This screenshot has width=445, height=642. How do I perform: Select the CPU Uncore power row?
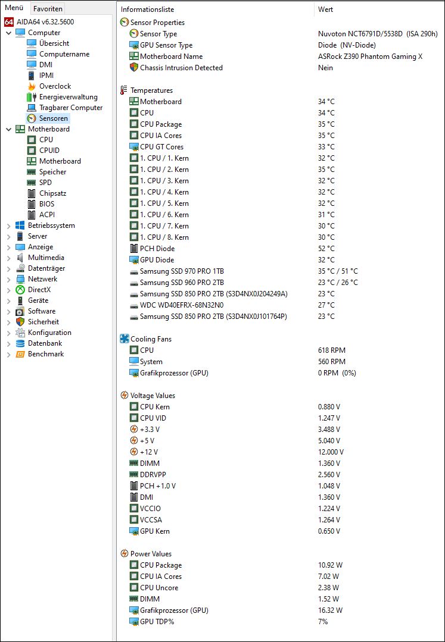(x=280, y=587)
